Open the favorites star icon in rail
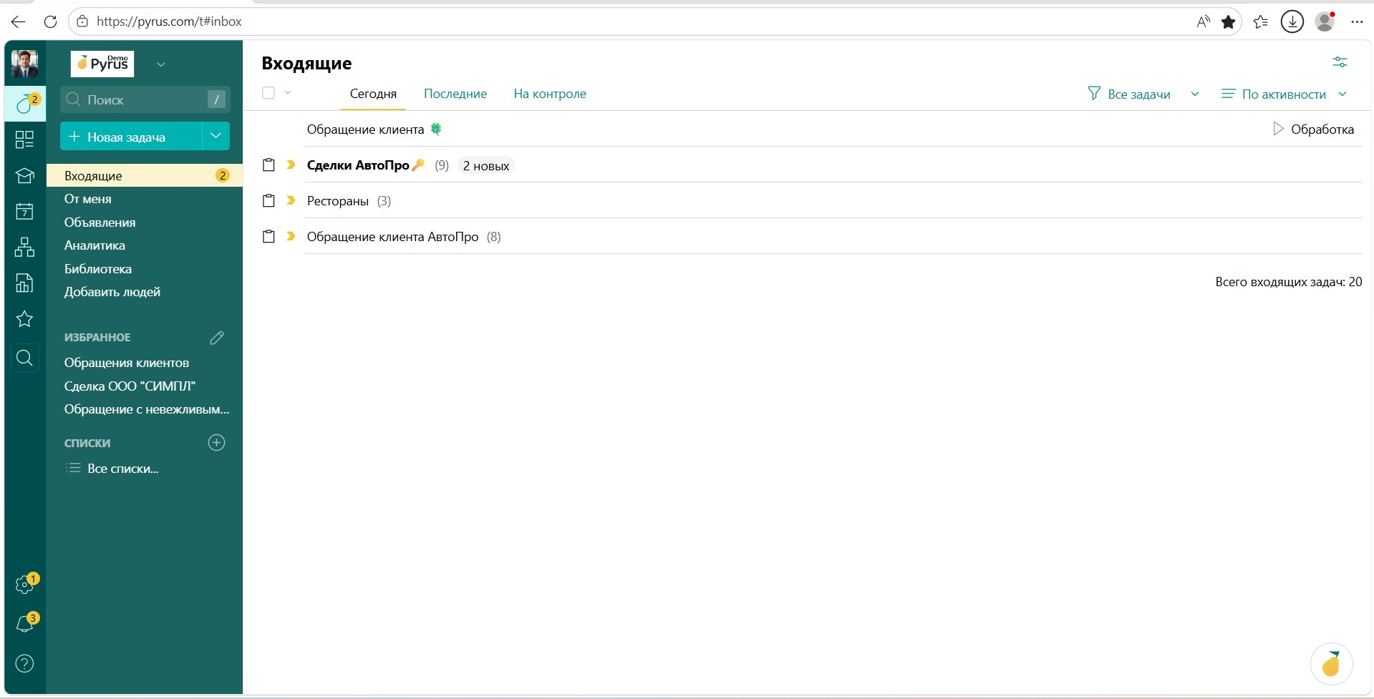1374x699 pixels. (24, 319)
